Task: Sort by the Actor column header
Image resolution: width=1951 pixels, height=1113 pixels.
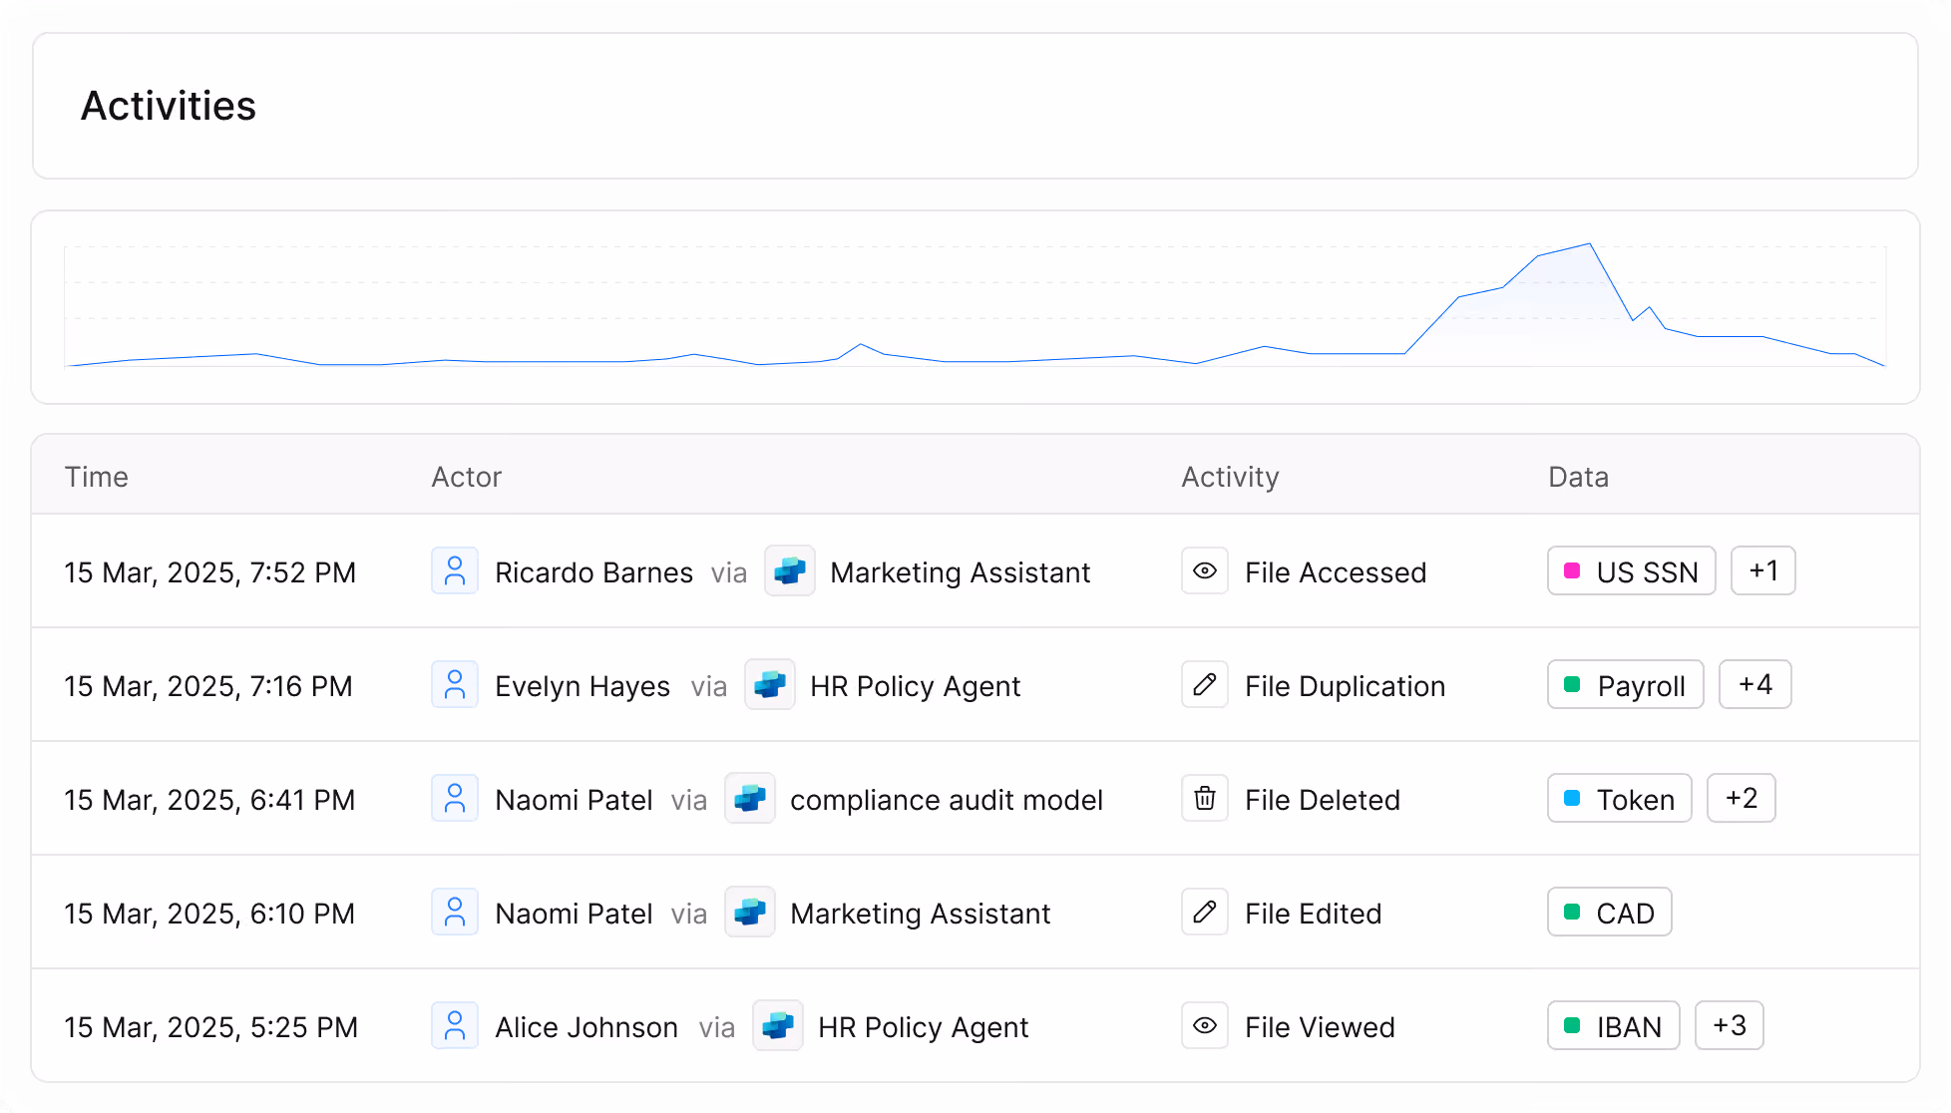Action: (467, 477)
